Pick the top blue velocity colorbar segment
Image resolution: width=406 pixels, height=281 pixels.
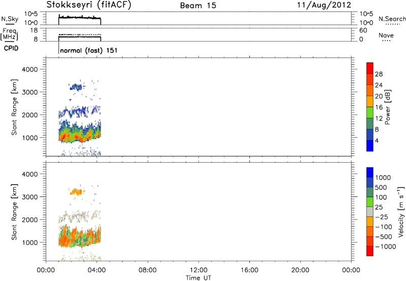coord(370,172)
